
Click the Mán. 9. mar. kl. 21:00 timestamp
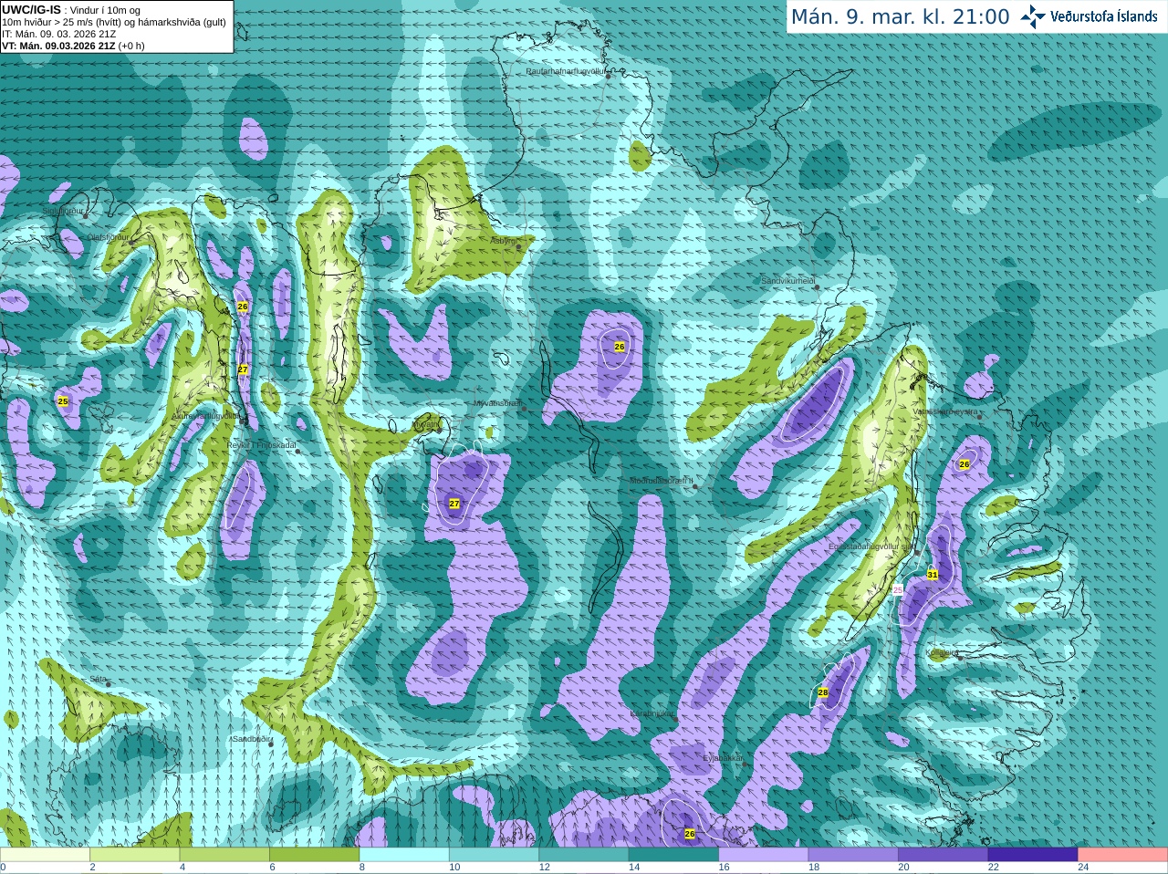click(x=900, y=17)
